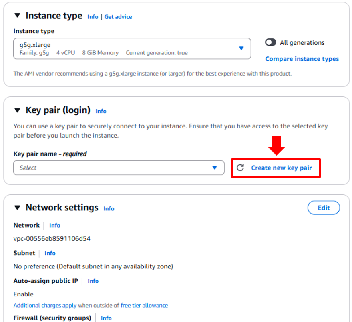This screenshot has height=322, width=352.
Task: Open Compare instance types link
Action: tap(302, 59)
